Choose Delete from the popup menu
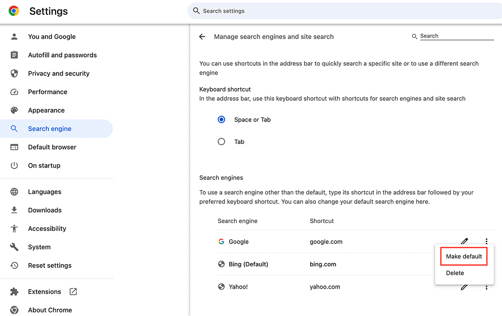 (x=455, y=273)
